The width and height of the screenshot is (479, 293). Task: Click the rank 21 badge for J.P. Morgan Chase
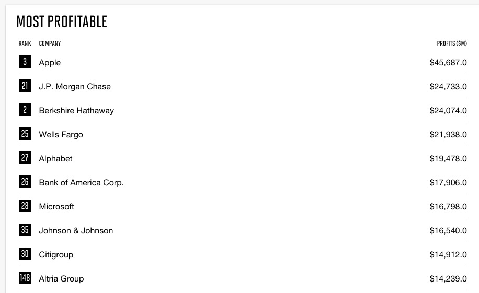coord(25,86)
